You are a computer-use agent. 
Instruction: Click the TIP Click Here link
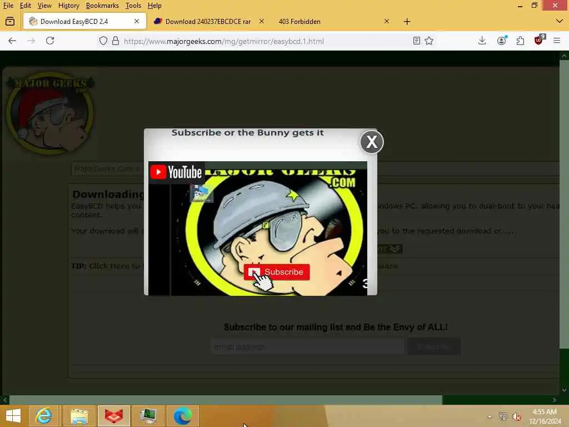(114, 266)
